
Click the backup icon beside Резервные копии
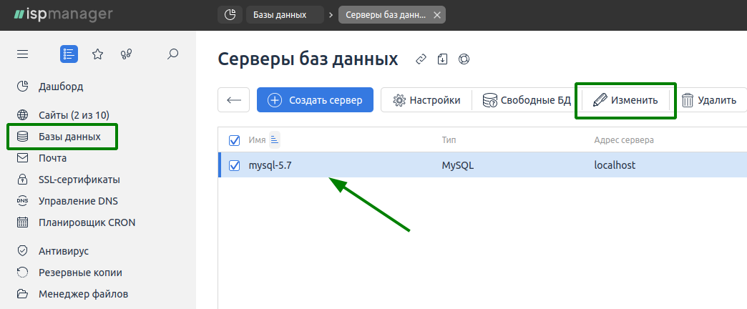point(22,273)
